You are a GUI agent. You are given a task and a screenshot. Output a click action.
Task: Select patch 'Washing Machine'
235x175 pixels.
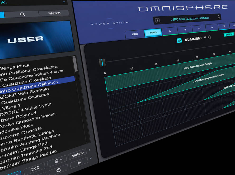click(x=40, y=140)
